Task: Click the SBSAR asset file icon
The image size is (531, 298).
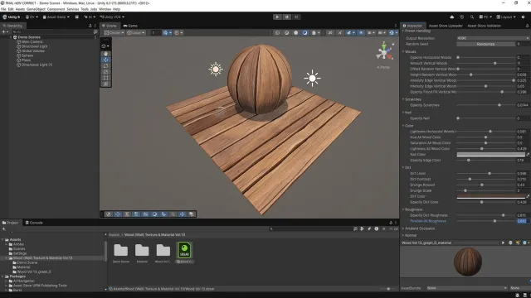Action: tap(184, 250)
